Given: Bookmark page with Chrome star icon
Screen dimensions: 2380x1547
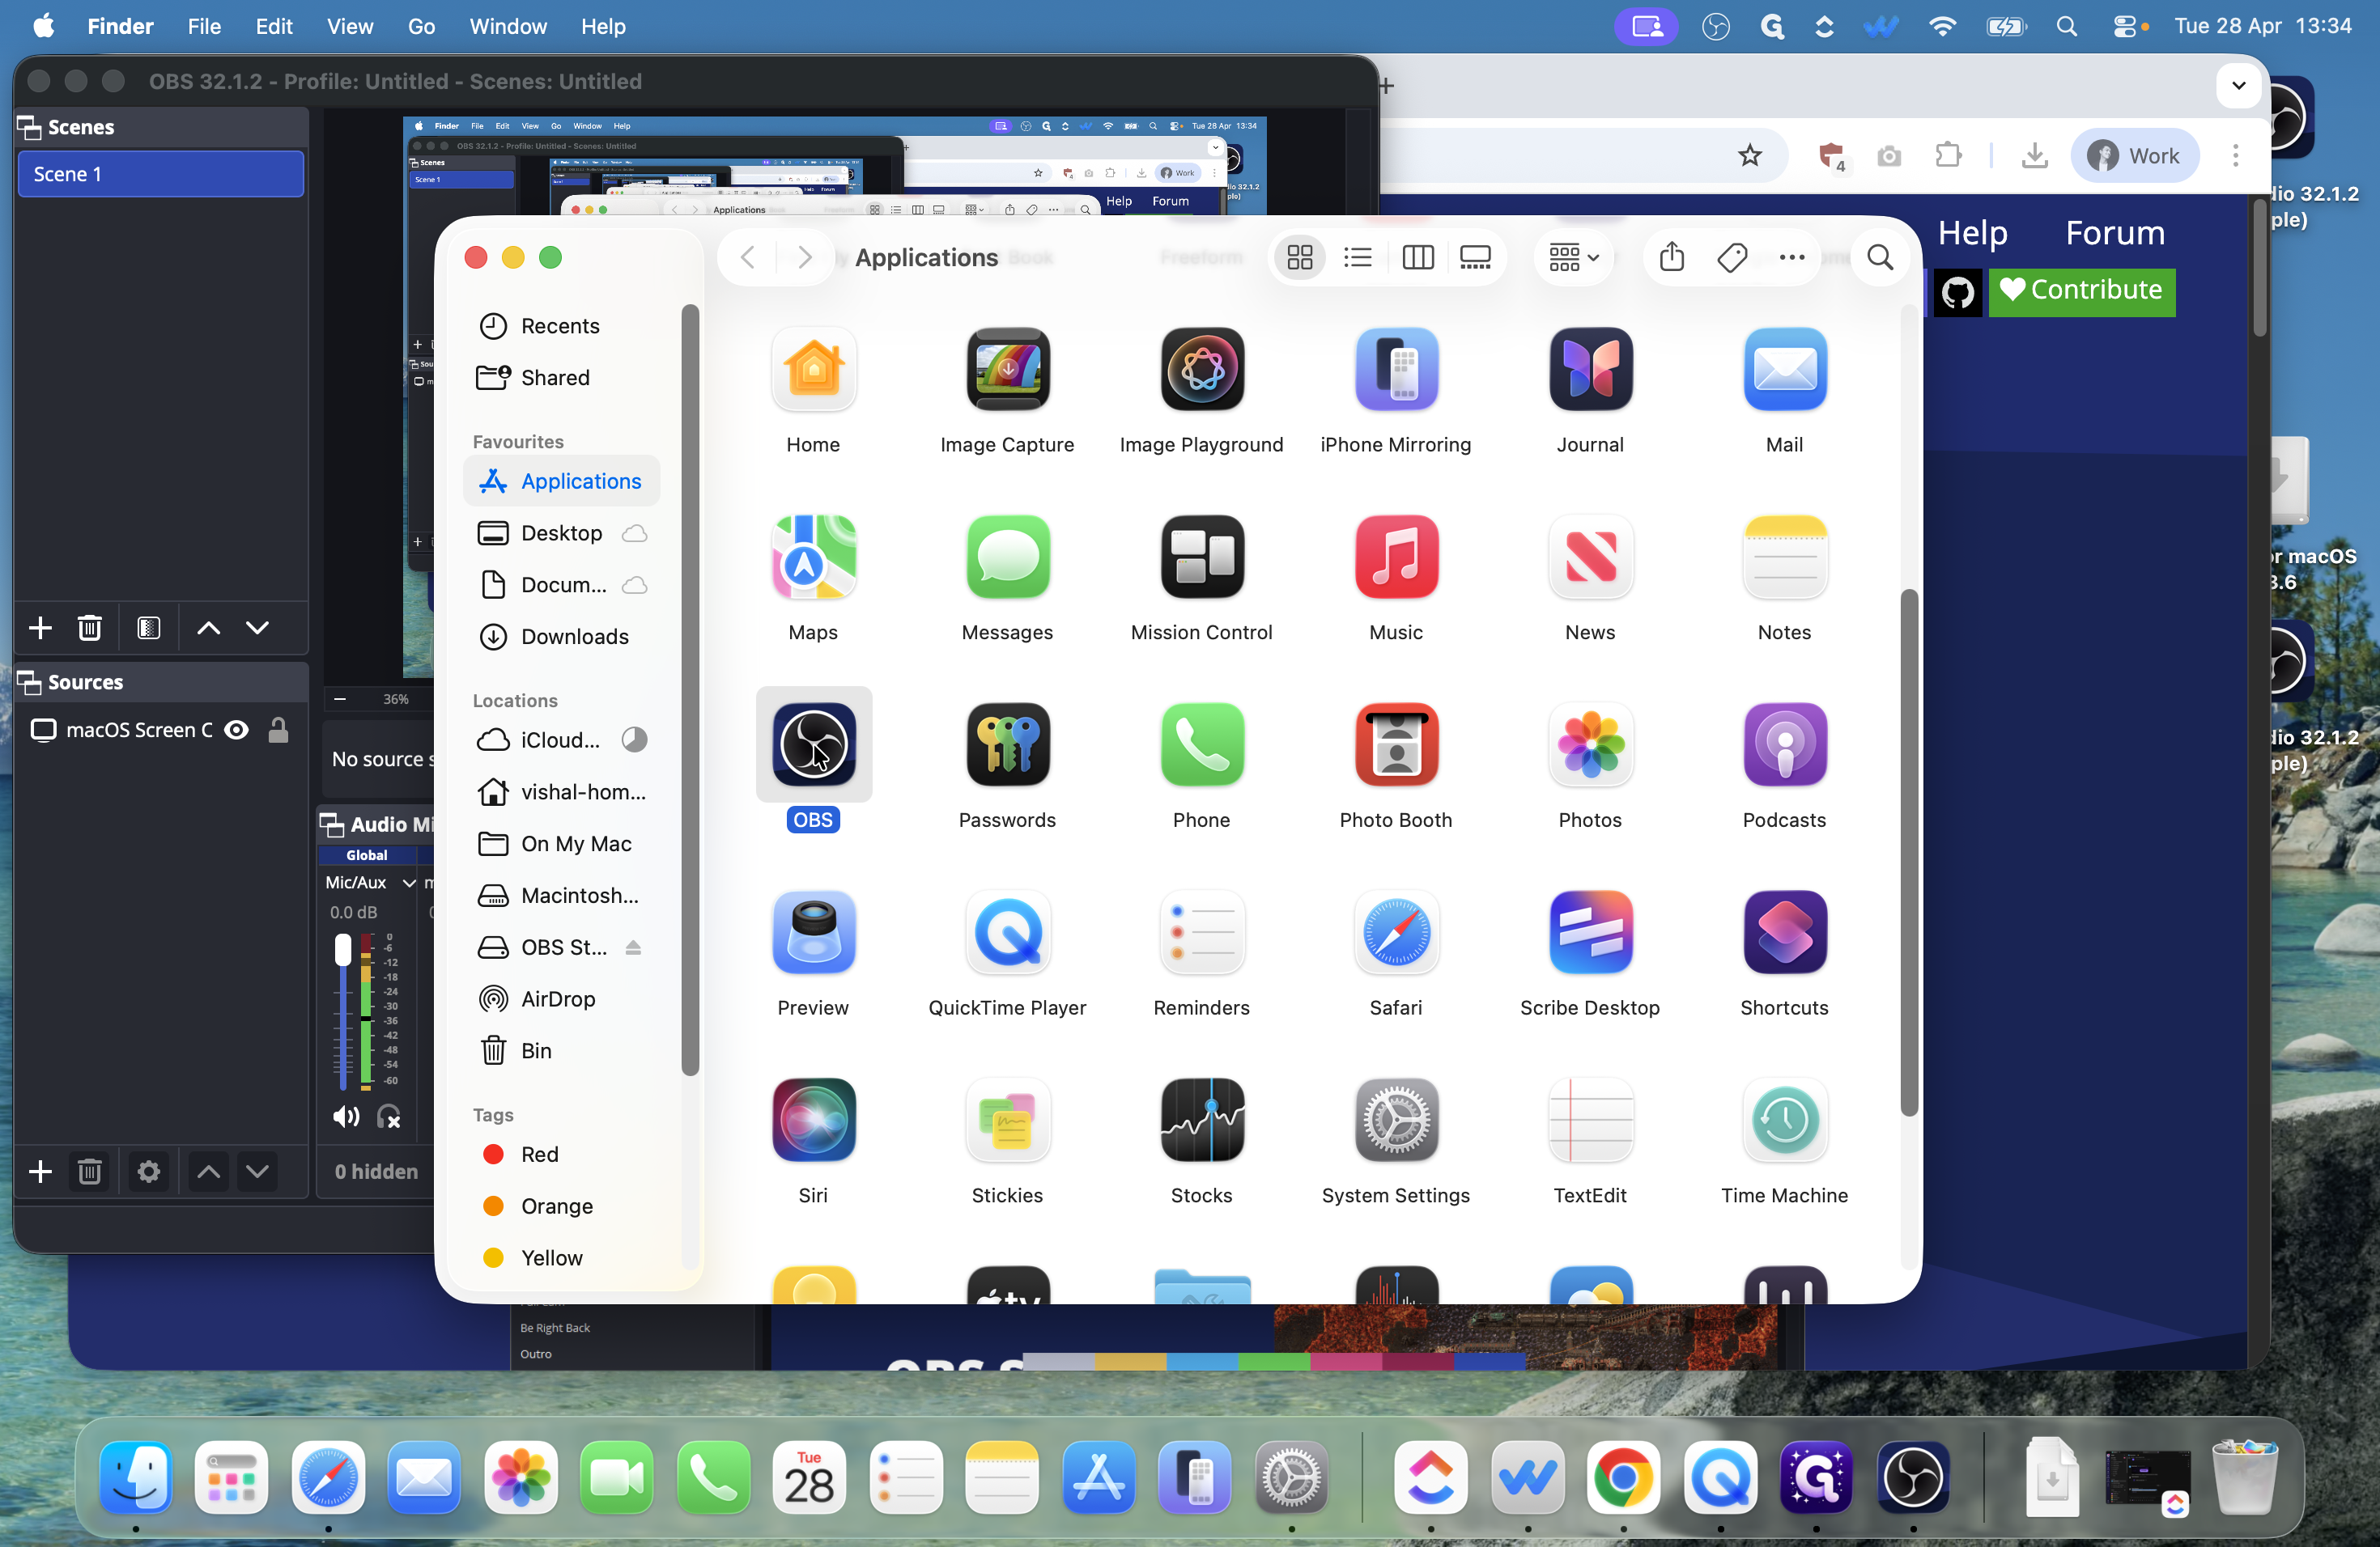Looking at the screenshot, I should pos(1749,155).
